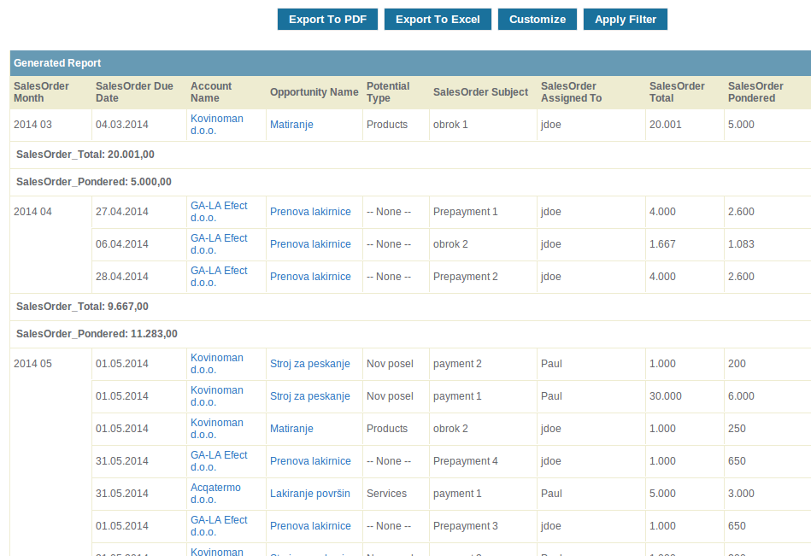Viewport: 811px width, 556px height.
Task: Select Prenova lakirnice in the Prepayment 2 row
Action: tap(310, 277)
